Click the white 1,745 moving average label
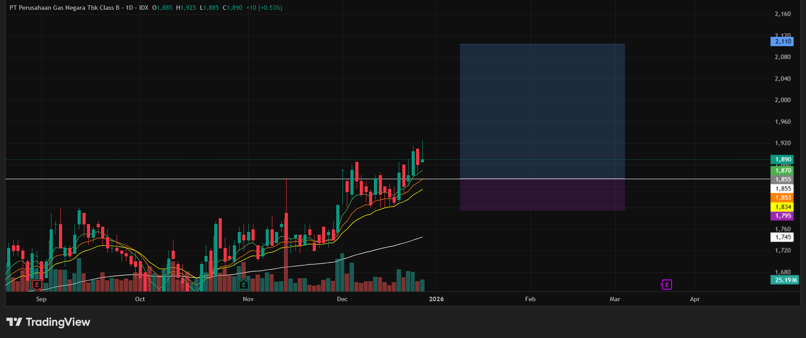The height and width of the screenshot is (338, 806). (x=782, y=237)
